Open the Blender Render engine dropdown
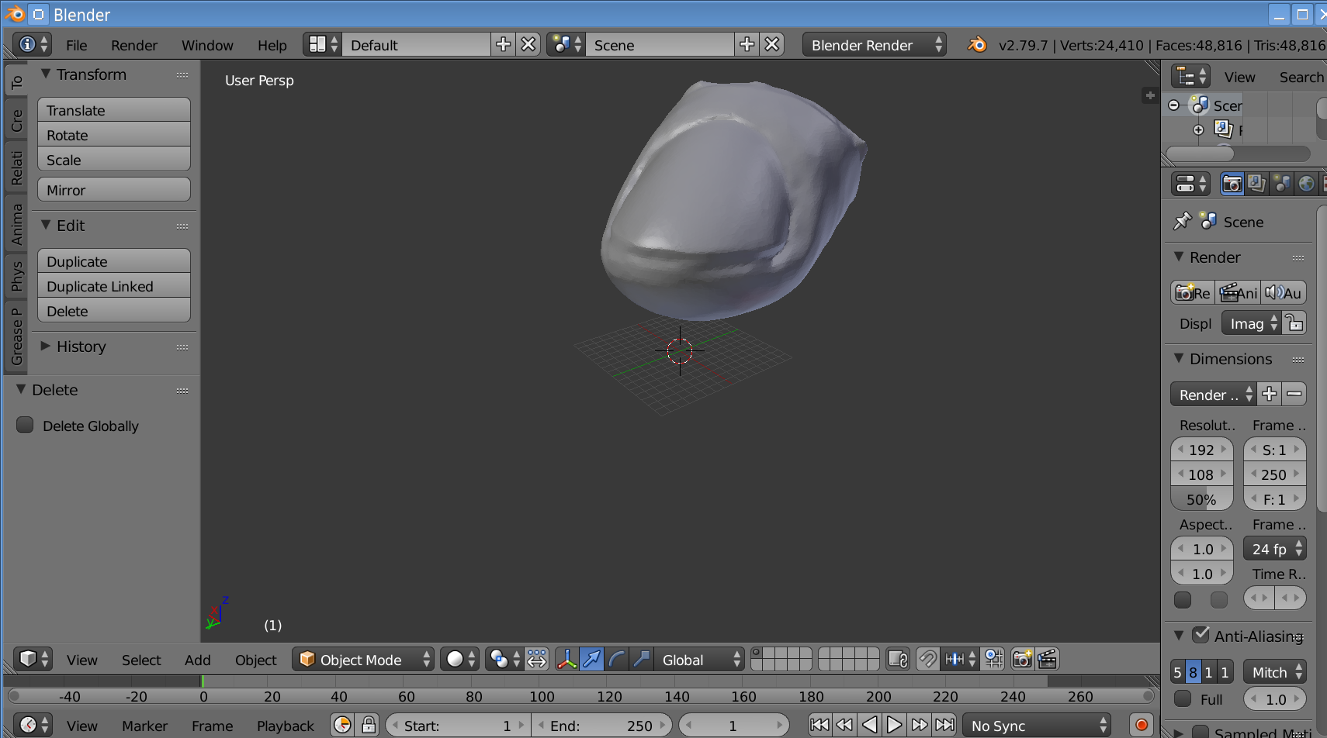This screenshot has width=1327, height=738. 874,45
